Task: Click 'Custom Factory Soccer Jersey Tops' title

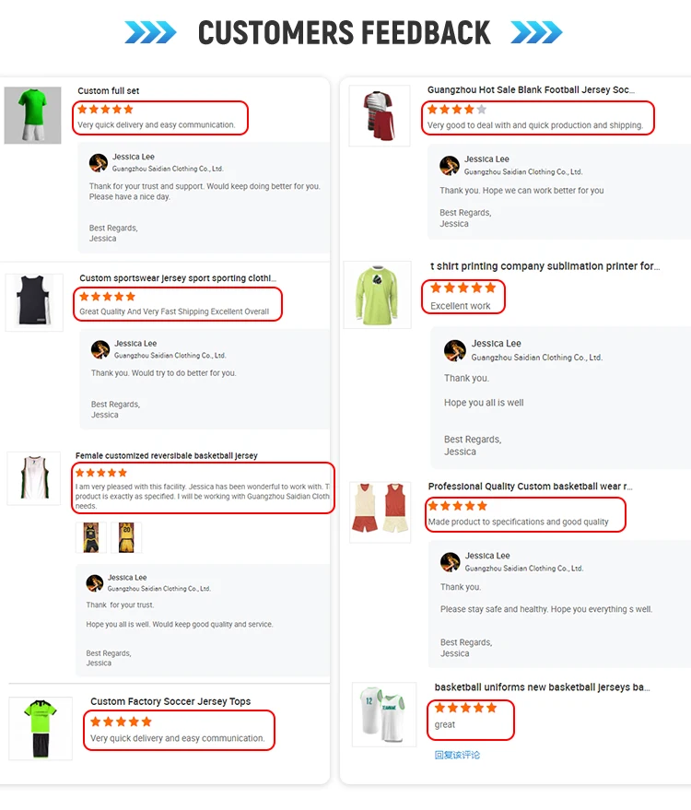Action: [x=170, y=701]
